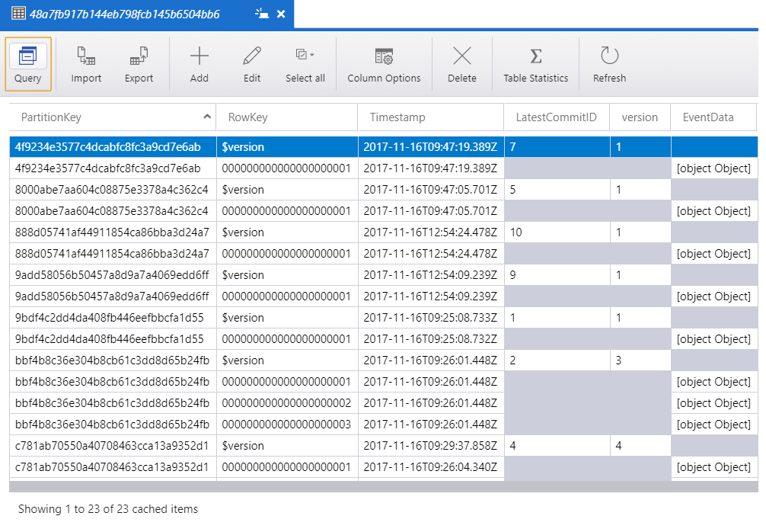
Task: Open Column Options
Action: click(x=384, y=64)
